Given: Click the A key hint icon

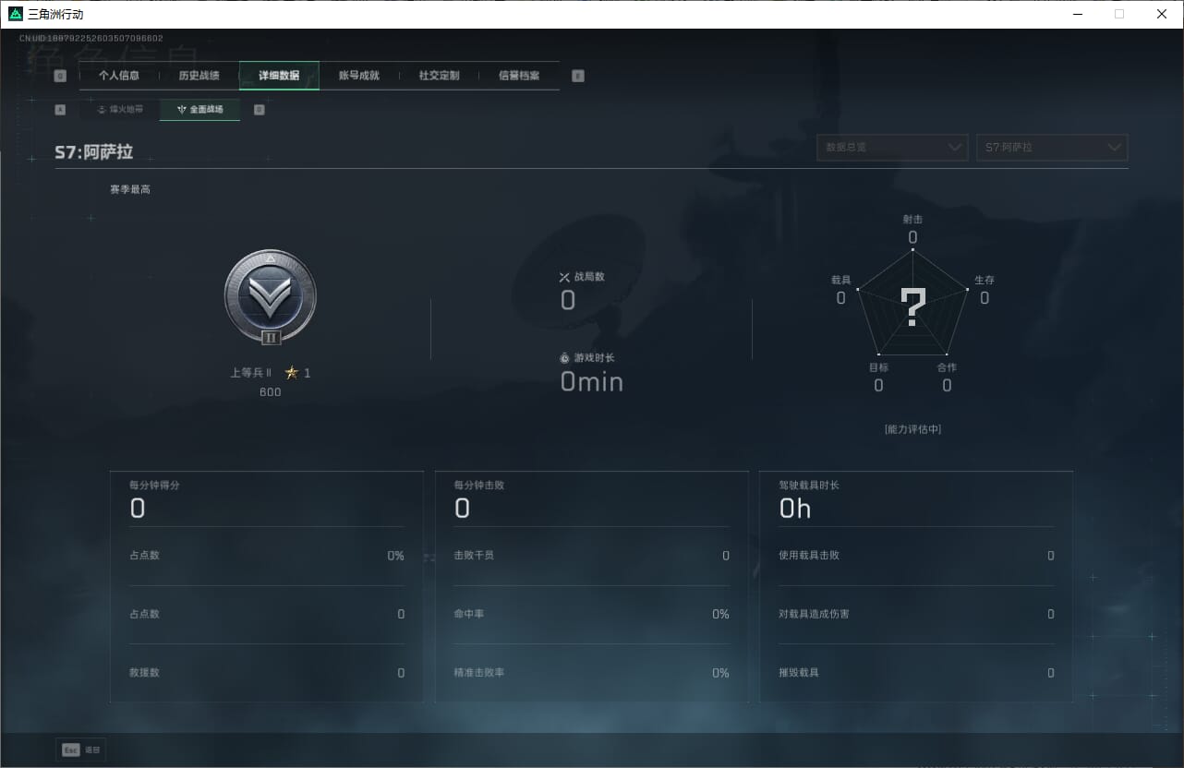Looking at the screenshot, I should click(60, 110).
